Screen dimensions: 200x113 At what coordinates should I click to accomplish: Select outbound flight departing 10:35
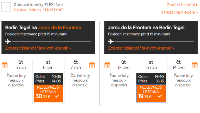click(48, 79)
